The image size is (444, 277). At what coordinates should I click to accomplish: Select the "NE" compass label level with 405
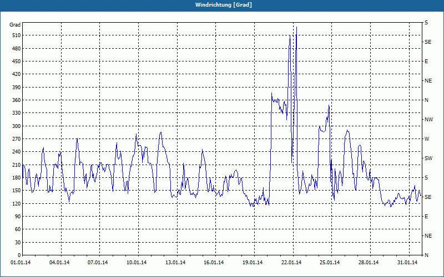[x=428, y=81]
